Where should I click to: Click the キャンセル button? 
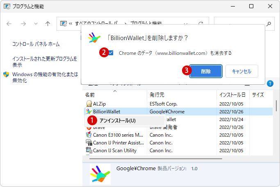241,71
